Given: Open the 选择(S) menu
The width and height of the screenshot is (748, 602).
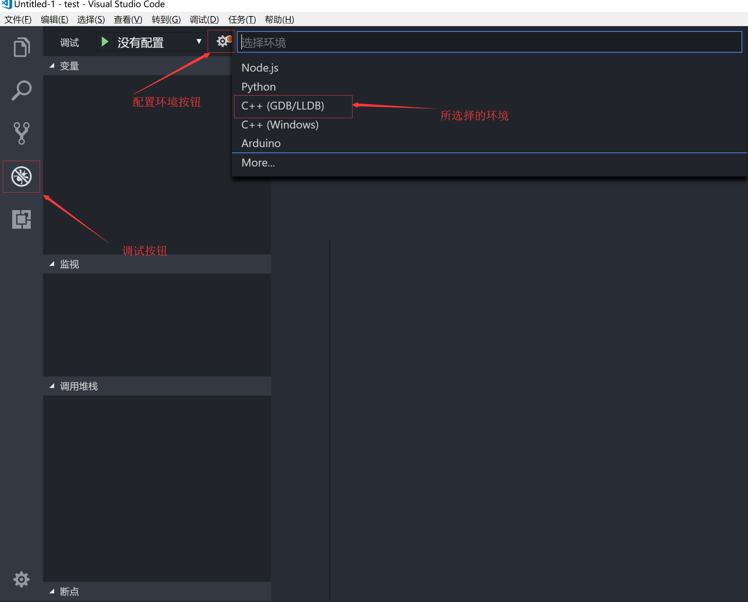Looking at the screenshot, I should point(91,19).
